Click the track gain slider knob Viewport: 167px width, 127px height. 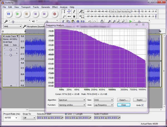11,50
